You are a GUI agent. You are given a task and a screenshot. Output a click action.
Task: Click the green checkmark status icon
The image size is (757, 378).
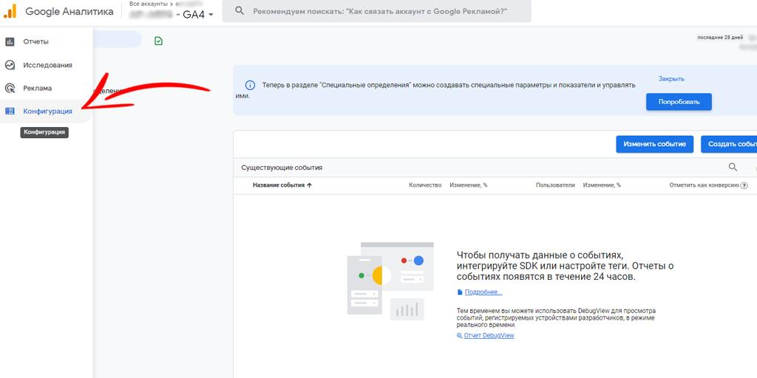(158, 41)
